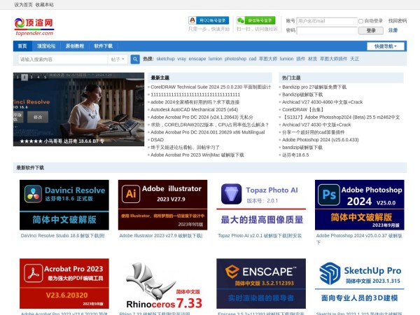This screenshot has width=420, height=315.
Task: Click the 找回密码 link
Action: pyautogui.click(x=398, y=21)
